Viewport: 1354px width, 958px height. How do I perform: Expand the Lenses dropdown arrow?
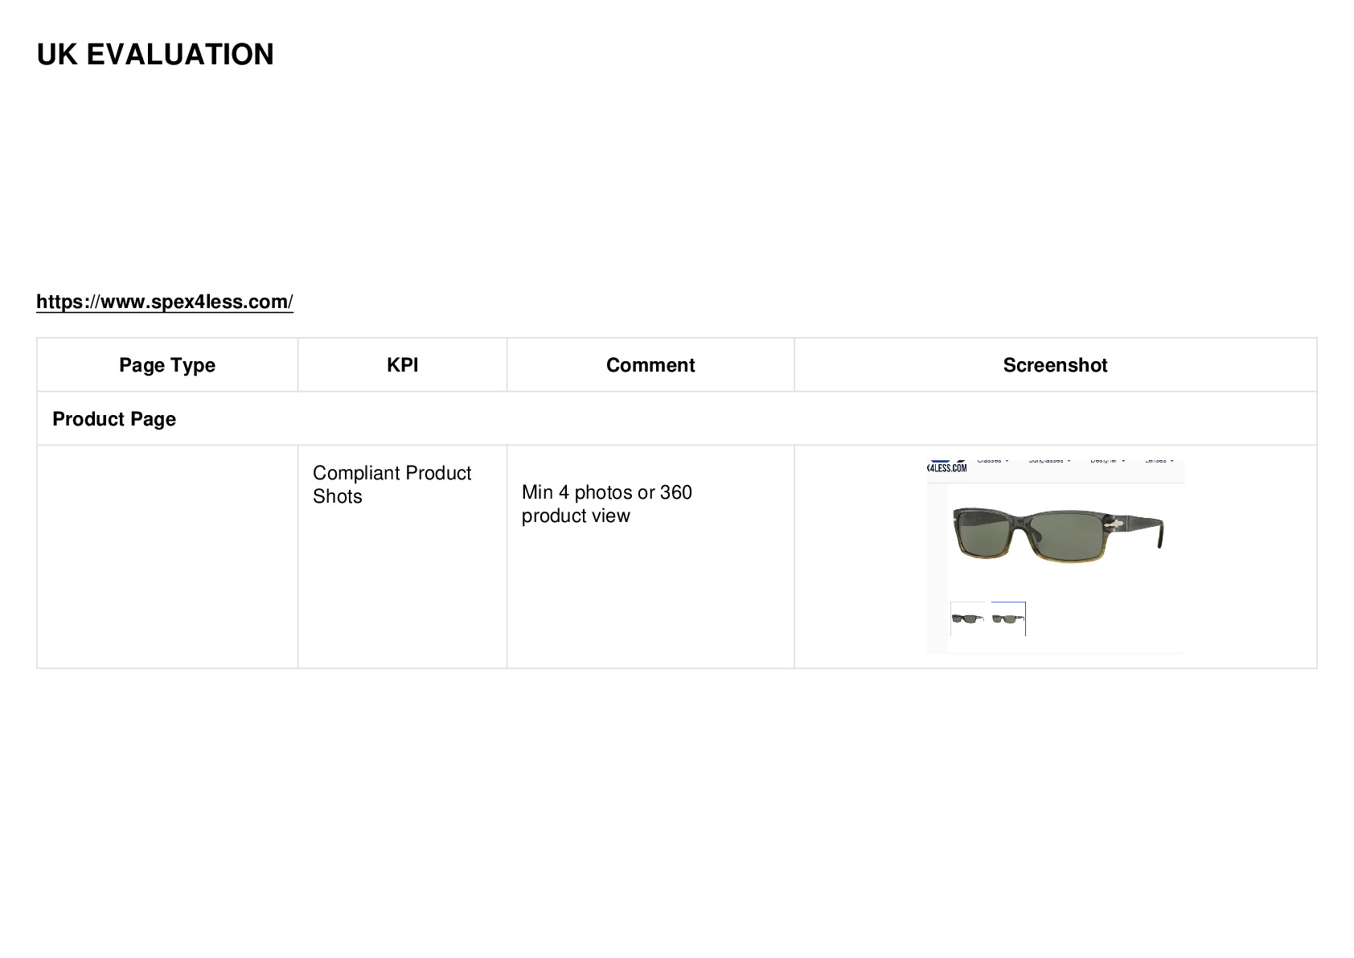[1172, 461]
